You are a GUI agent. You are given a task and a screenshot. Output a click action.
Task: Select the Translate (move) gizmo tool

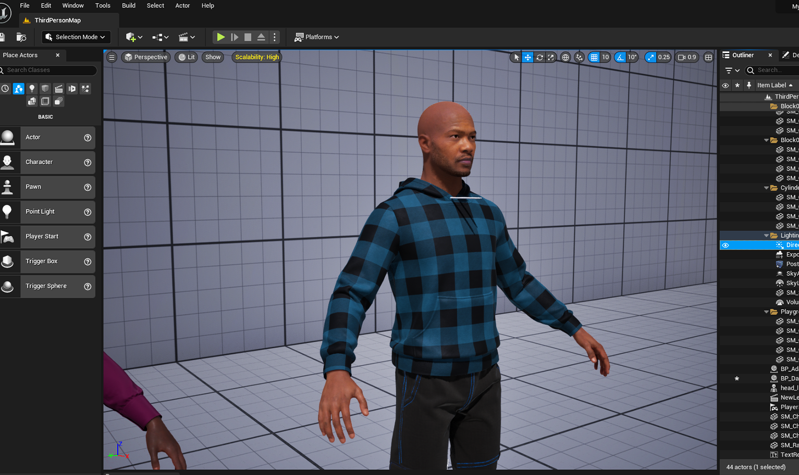(527, 57)
